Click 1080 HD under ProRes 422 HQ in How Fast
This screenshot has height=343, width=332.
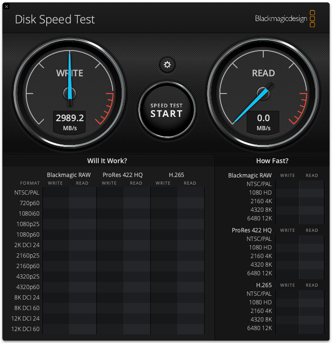click(x=260, y=248)
